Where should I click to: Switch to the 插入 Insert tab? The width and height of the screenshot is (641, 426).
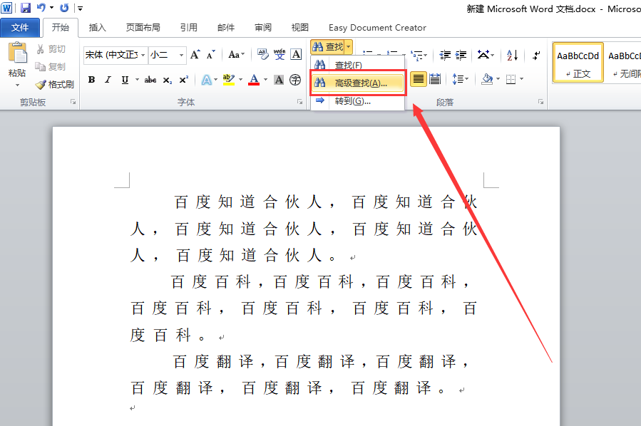point(97,27)
